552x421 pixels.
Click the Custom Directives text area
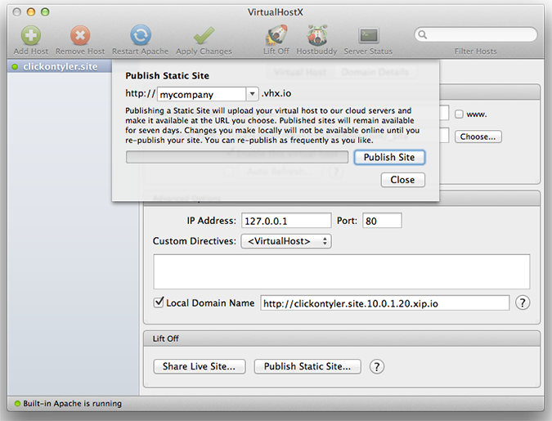click(342, 271)
